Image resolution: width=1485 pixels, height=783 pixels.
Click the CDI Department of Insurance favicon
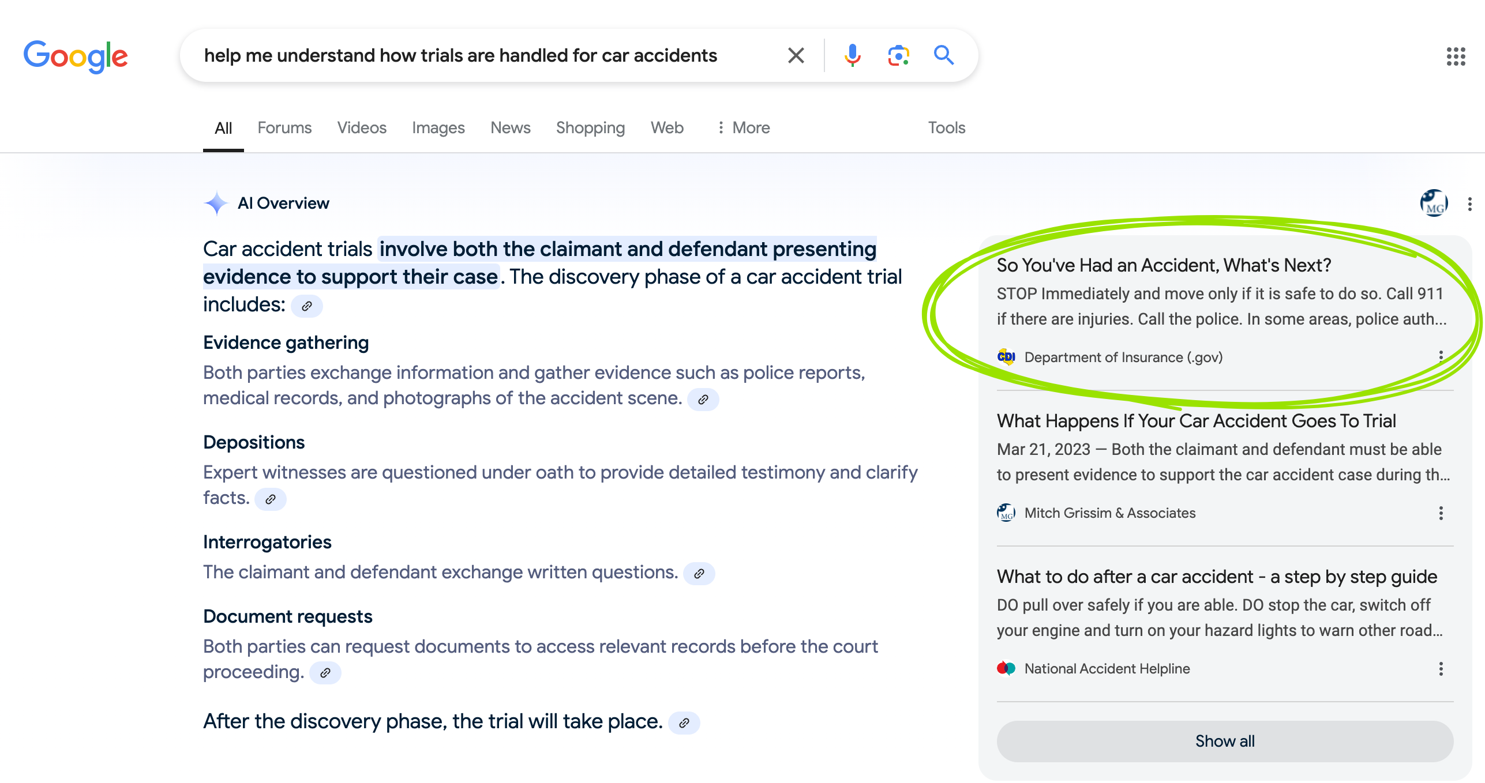(x=1006, y=357)
